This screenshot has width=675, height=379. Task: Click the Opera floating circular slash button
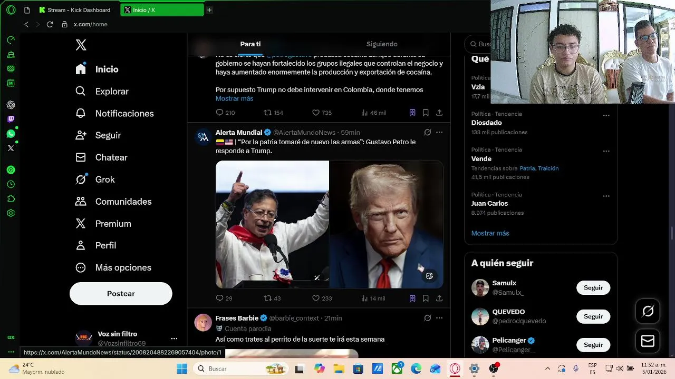point(648,311)
